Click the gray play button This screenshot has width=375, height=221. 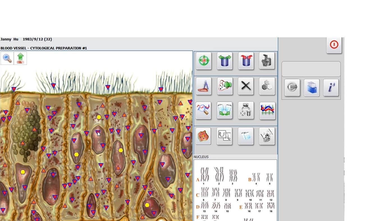tap(292, 87)
